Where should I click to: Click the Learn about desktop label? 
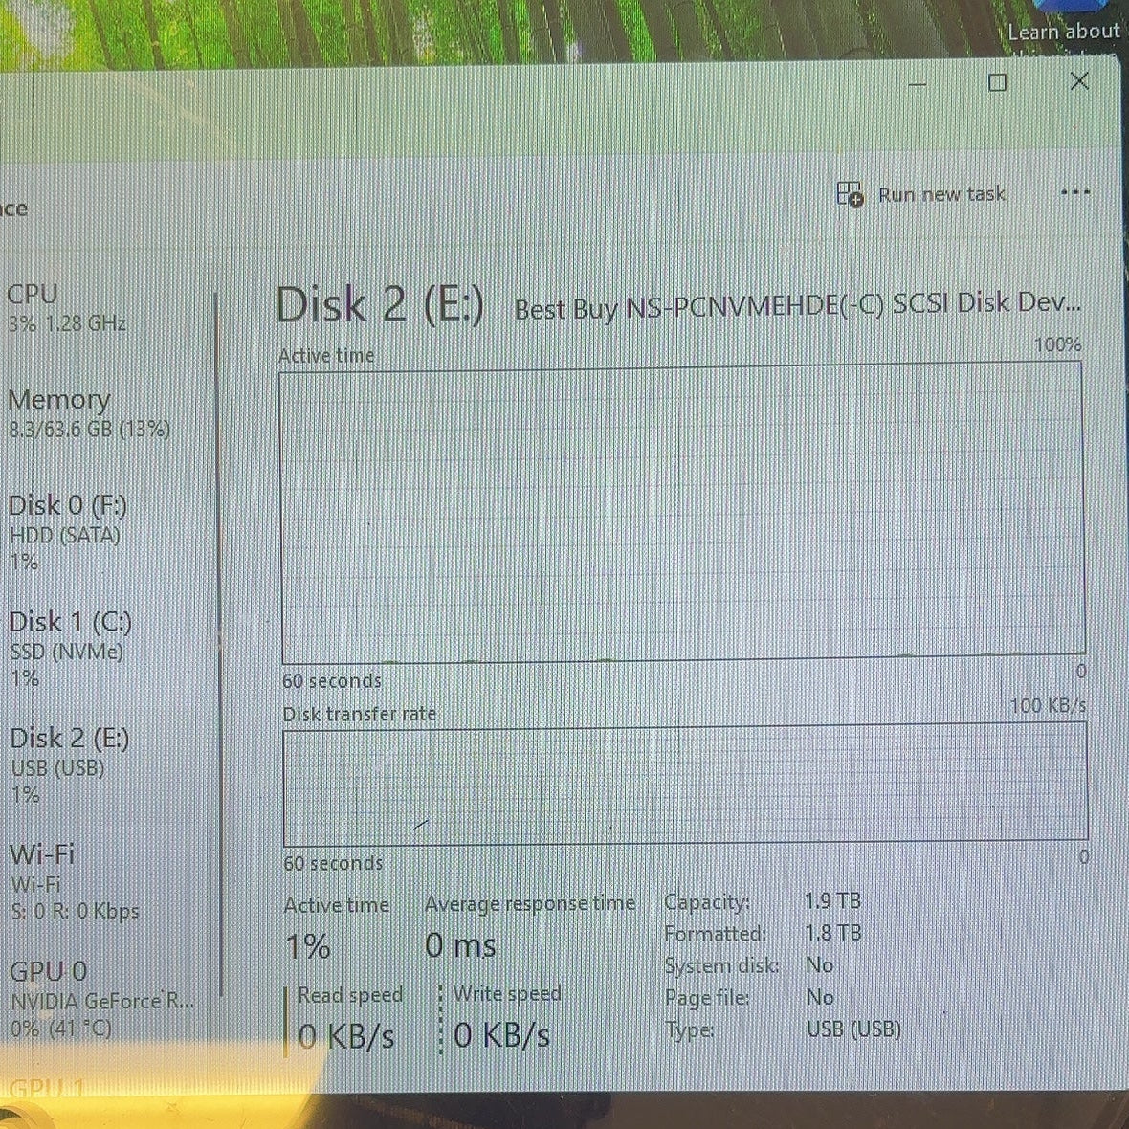click(x=1064, y=32)
